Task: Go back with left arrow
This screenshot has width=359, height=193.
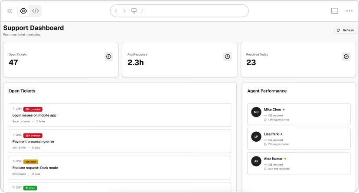Action: pyautogui.click(x=116, y=11)
